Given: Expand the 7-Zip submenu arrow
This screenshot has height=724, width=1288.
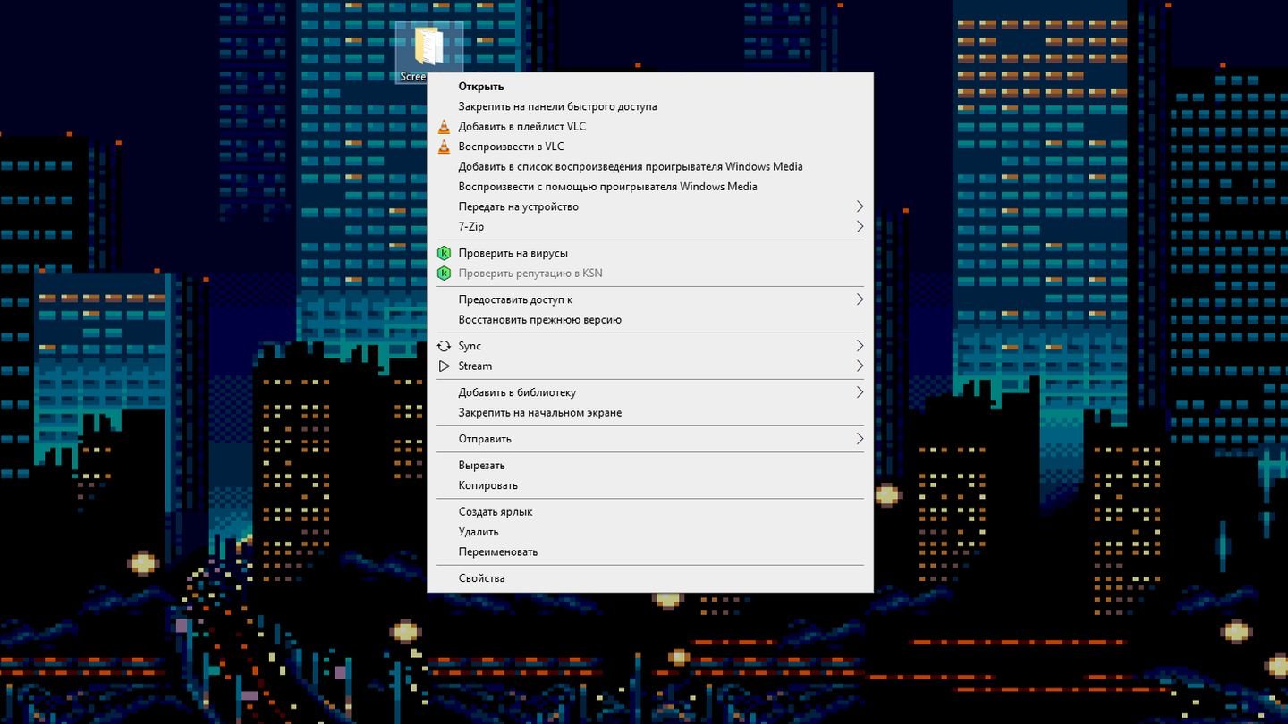Looking at the screenshot, I should (860, 227).
